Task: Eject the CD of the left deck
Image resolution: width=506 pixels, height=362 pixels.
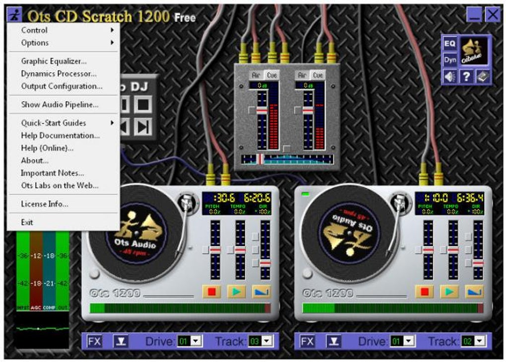Action: click(x=121, y=341)
